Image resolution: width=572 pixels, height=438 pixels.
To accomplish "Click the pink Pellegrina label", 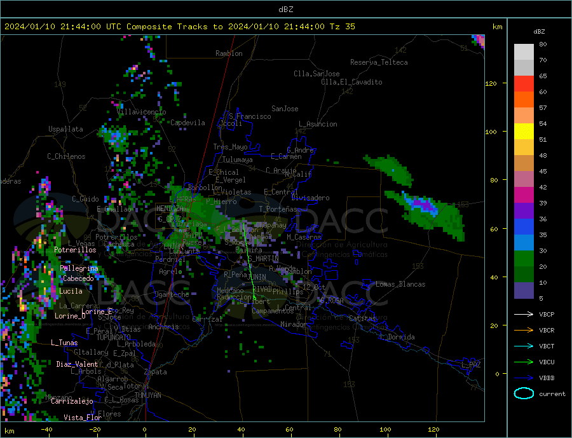I will tap(79, 268).
